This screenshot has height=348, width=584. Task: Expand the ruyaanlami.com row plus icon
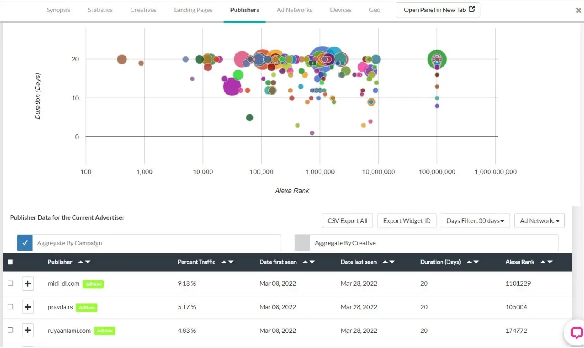[28, 330]
